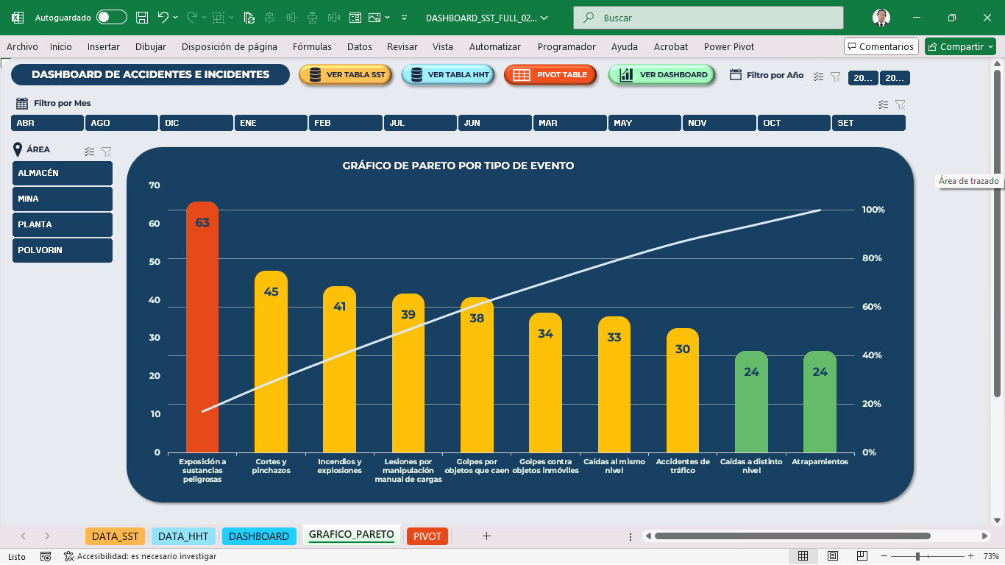Switch to the Datos ribbon tab
The height and width of the screenshot is (565, 1005).
[360, 46]
